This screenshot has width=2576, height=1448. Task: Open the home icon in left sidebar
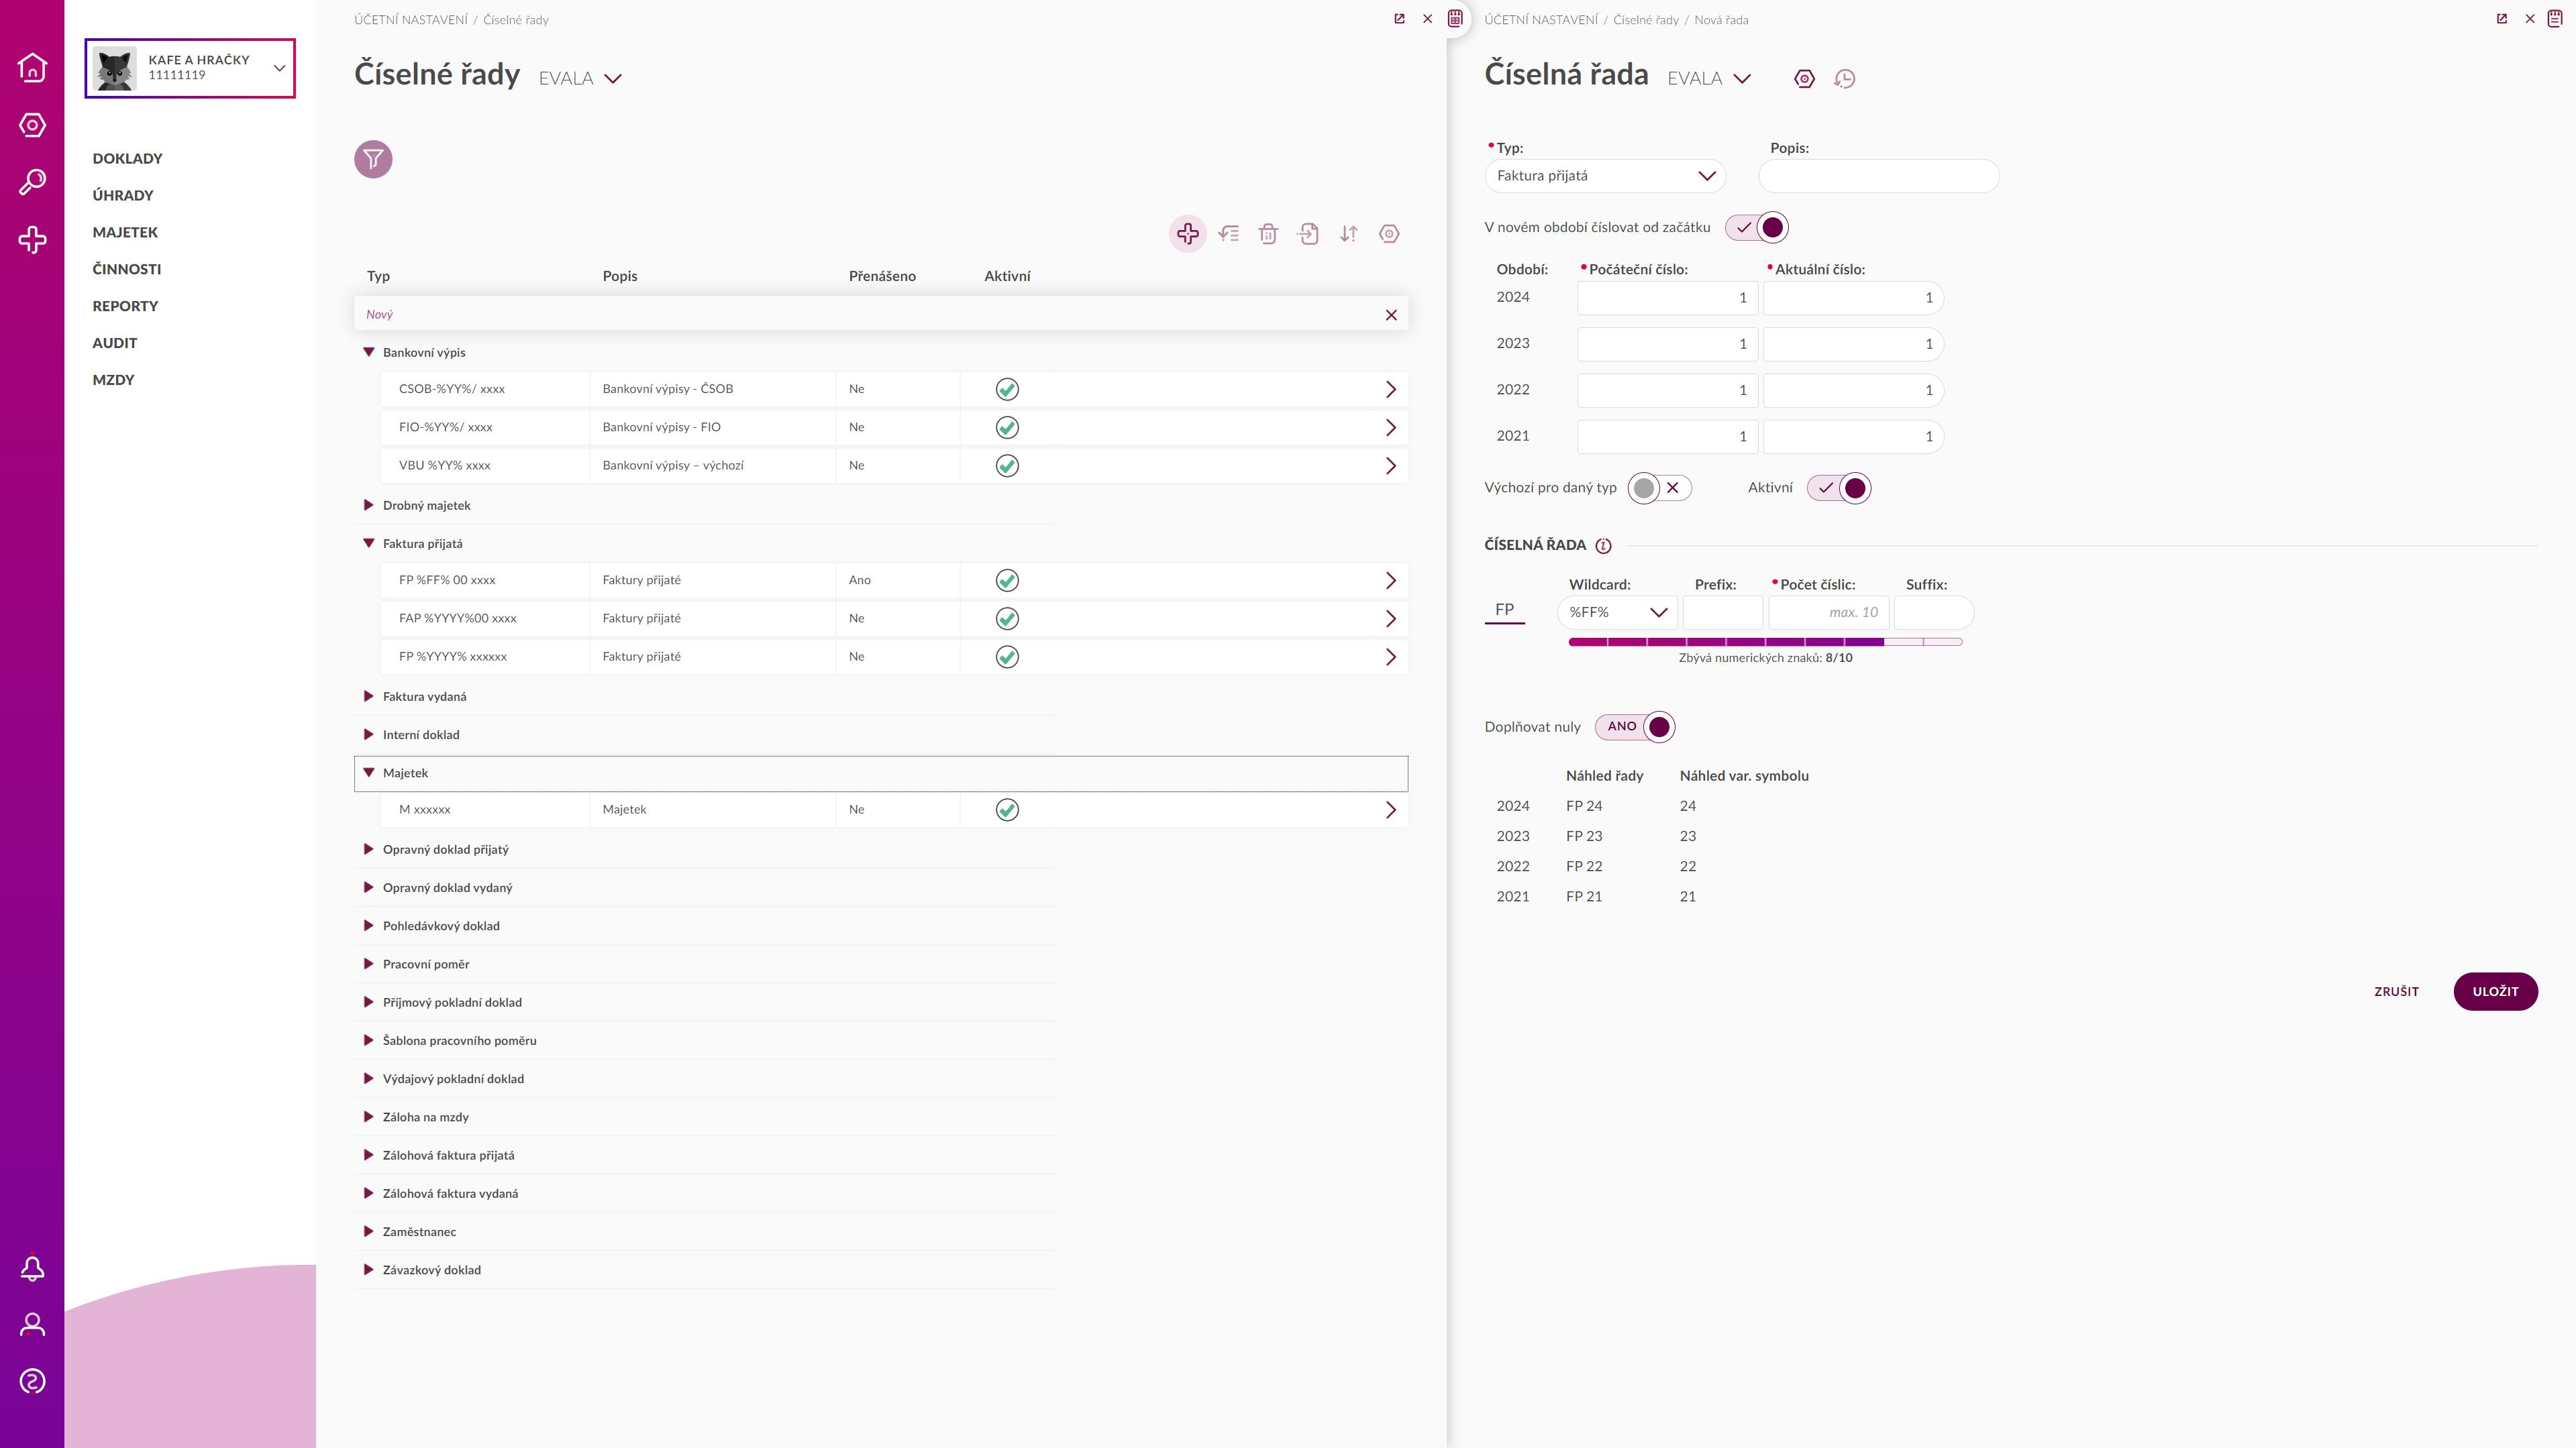tap(32, 67)
